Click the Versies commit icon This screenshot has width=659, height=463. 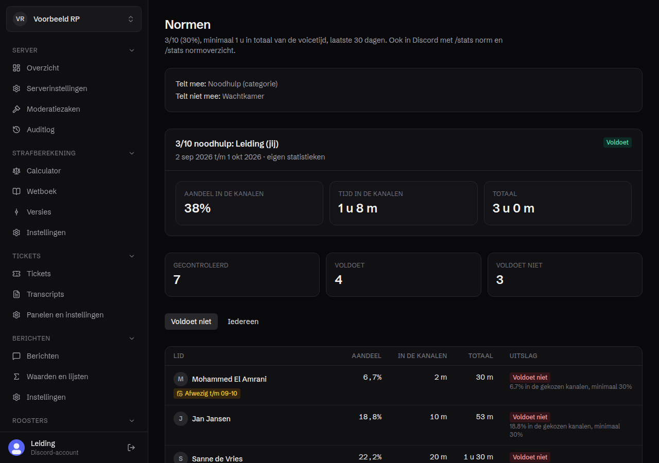click(x=16, y=212)
